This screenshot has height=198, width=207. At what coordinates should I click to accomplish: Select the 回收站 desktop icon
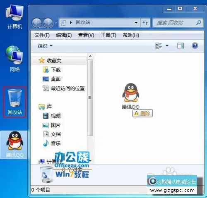[x=14, y=102]
